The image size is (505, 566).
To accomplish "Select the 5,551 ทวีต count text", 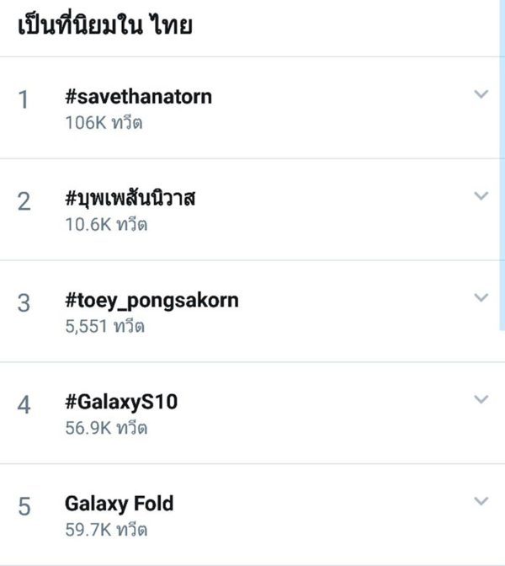I will 105,326.
